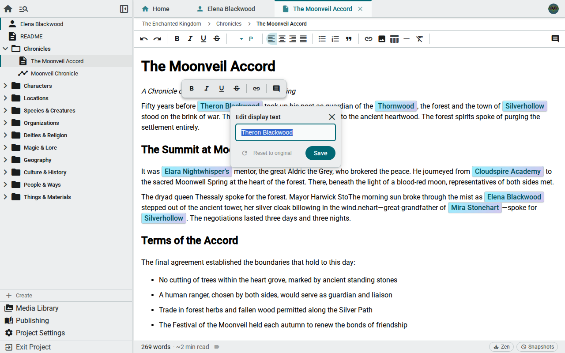Align text right

tap(293, 39)
